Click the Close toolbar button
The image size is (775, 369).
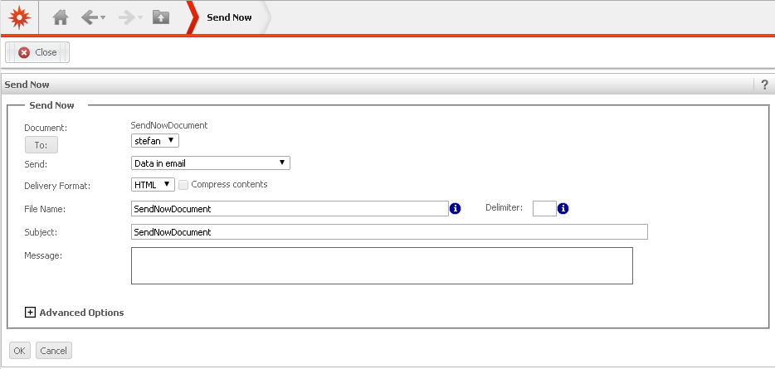(x=37, y=52)
